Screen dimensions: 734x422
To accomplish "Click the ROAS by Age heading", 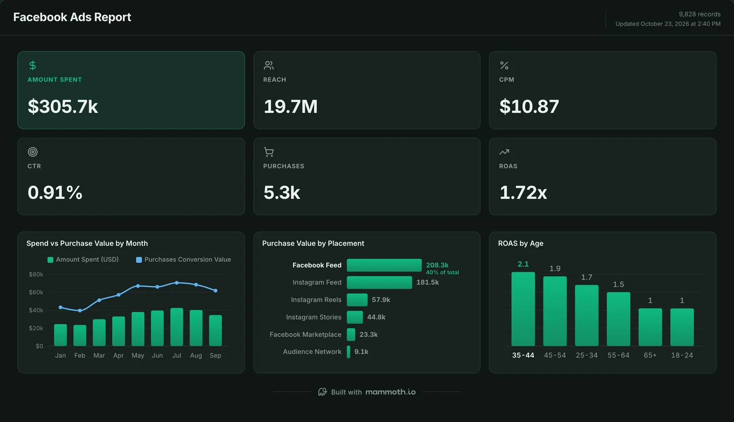I will coord(521,243).
